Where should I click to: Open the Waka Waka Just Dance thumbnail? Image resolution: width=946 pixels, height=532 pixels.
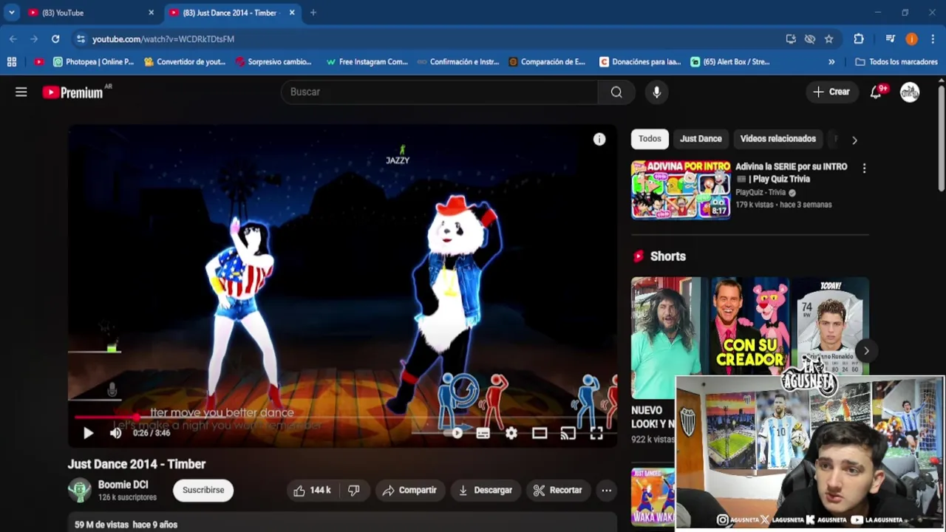pyautogui.click(x=653, y=497)
